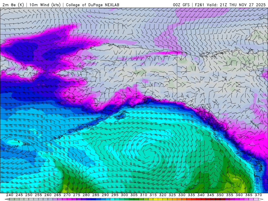The width and height of the screenshot is (268, 201).
Task: Click the 265 value on the color scale
Action: [x=57, y=195]
